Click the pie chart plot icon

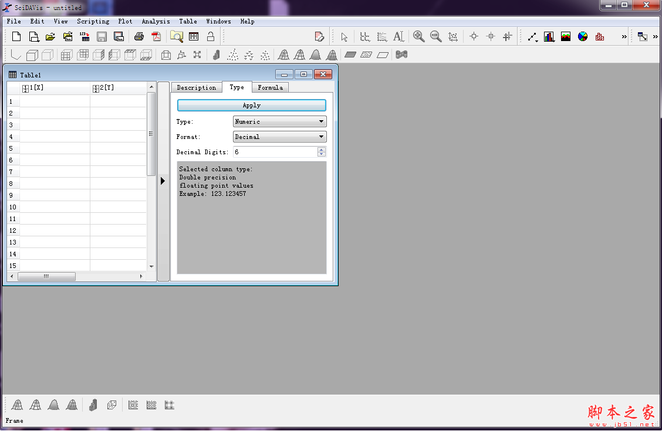click(x=583, y=36)
